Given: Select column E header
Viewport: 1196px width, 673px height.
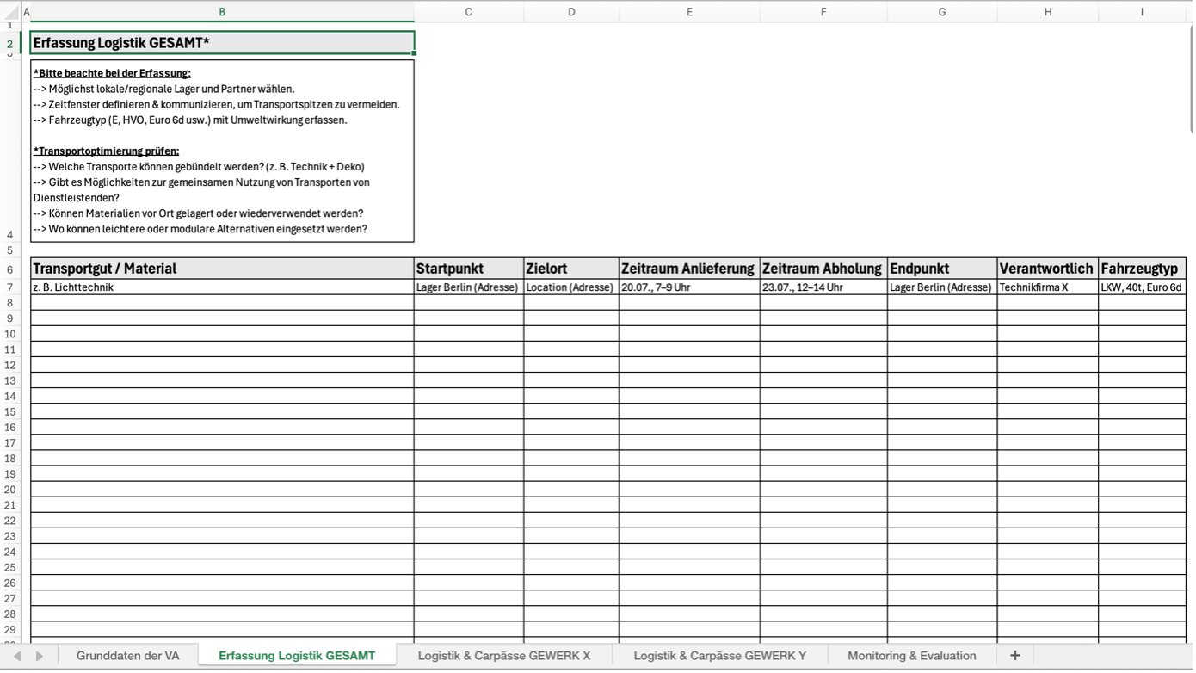Looking at the screenshot, I should click(689, 12).
